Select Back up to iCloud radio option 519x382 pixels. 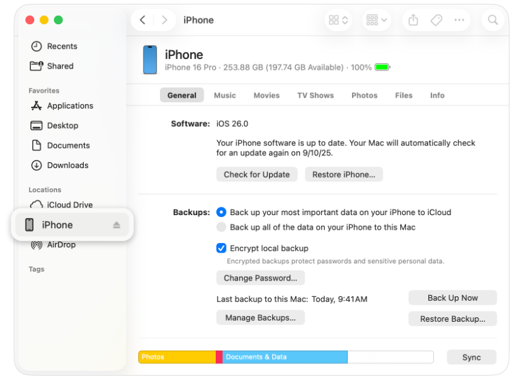221,212
